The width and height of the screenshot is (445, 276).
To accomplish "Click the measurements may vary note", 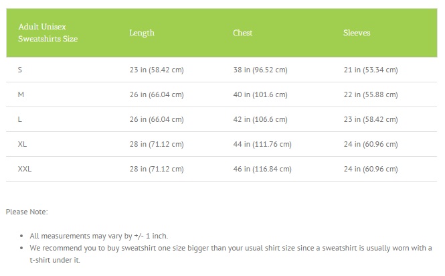I will [x=99, y=236].
